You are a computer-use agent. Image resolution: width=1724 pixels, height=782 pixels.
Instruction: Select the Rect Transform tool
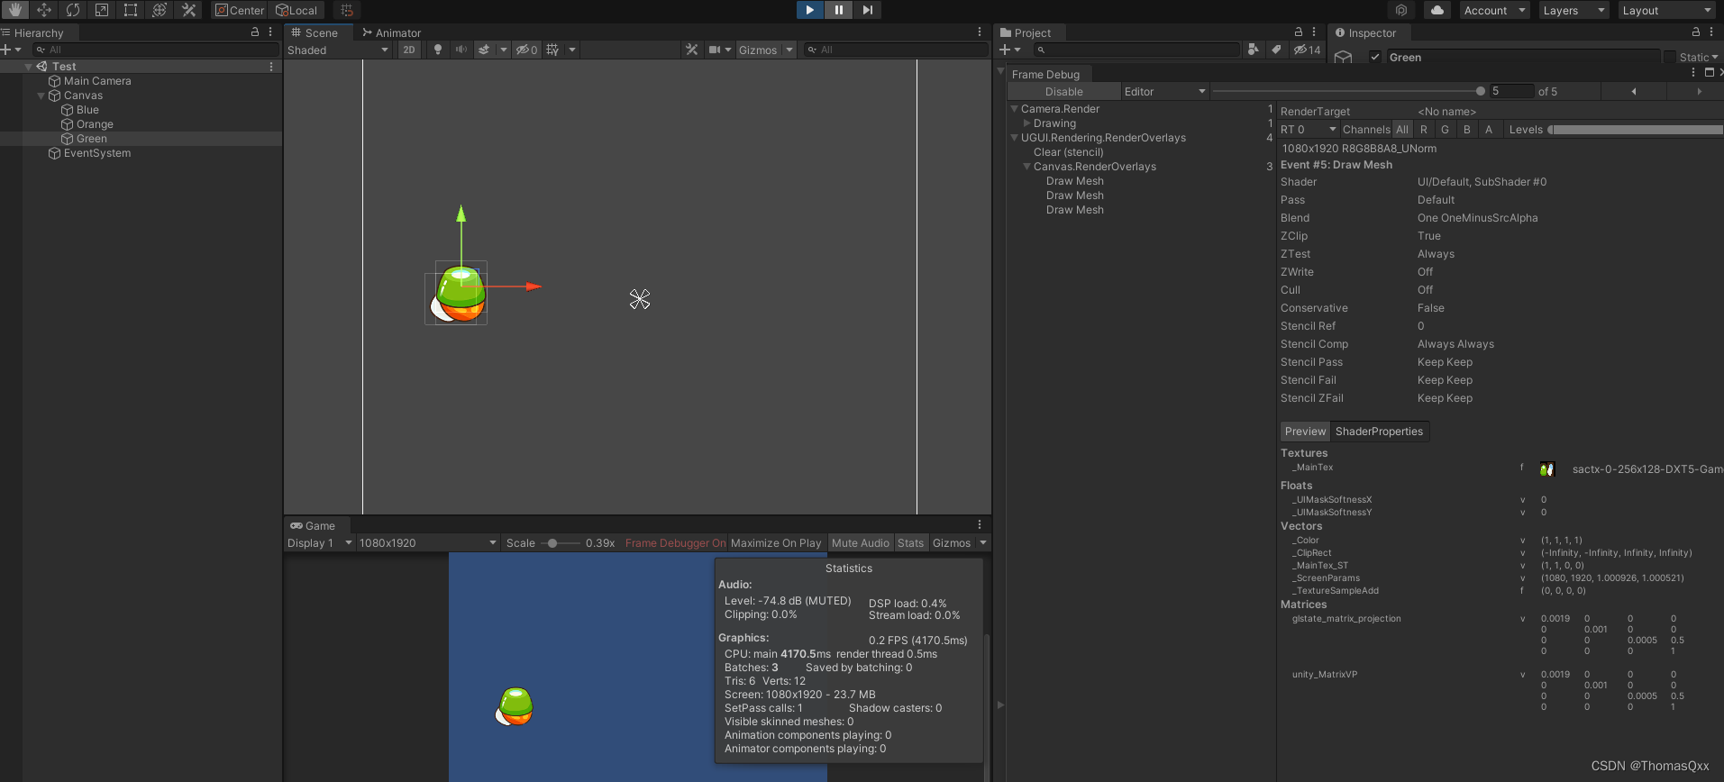(131, 10)
